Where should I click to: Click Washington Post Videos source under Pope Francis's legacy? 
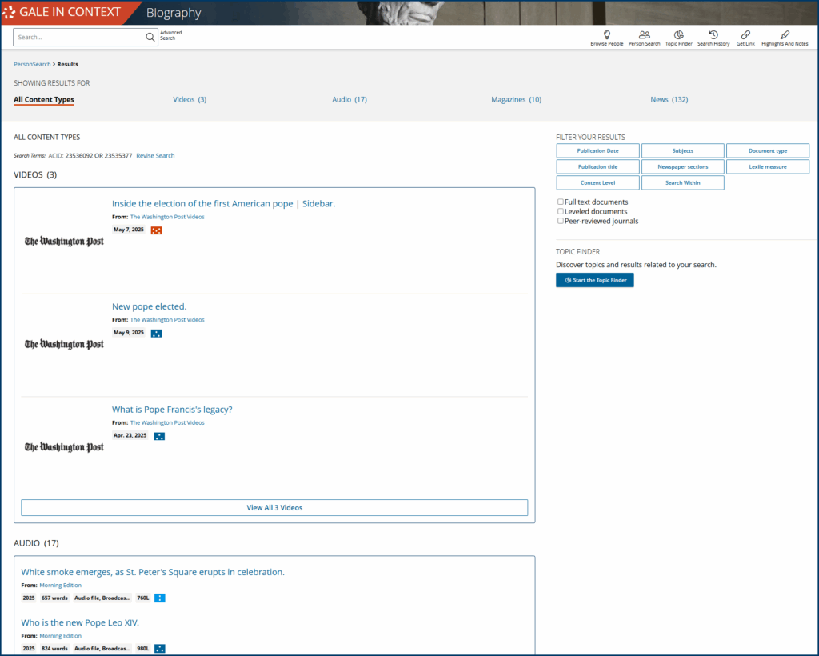click(167, 423)
